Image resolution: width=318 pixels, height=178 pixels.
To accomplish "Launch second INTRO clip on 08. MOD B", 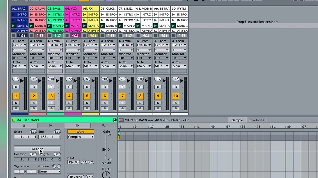I will [138, 20].
